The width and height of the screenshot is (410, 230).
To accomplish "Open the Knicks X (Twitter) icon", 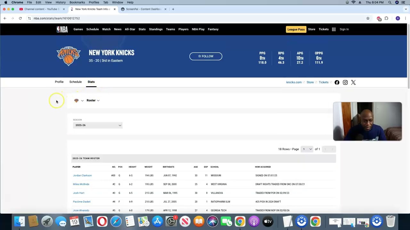I will [353, 82].
